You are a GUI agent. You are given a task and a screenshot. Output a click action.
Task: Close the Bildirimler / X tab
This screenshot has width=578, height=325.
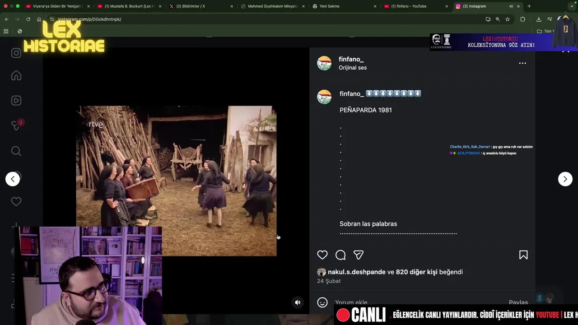click(x=232, y=6)
